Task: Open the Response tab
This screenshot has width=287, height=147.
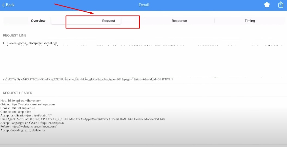Action: click(179, 21)
